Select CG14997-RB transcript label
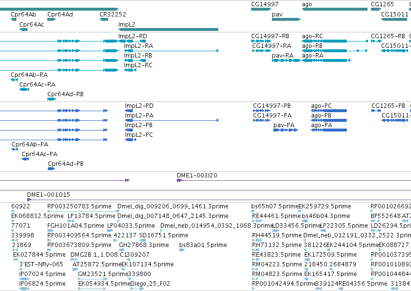 (x=270, y=36)
